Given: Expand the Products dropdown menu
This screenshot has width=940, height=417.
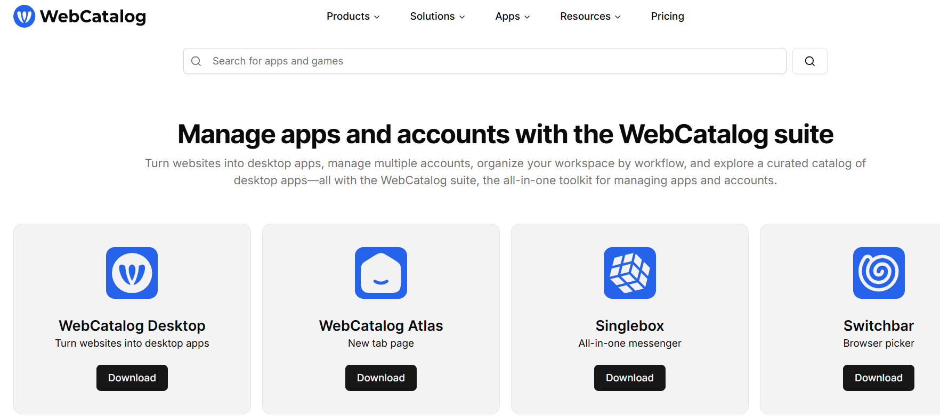Looking at the screenshot, I should coord(353,17).
